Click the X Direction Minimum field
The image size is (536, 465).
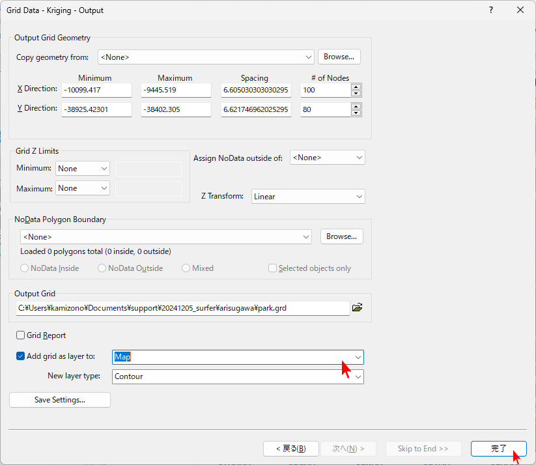96,90
